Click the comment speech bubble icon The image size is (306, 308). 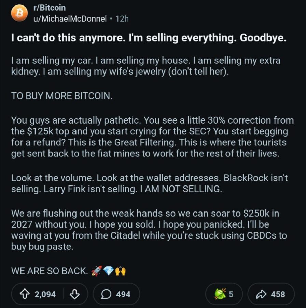[x=106, y=294]
